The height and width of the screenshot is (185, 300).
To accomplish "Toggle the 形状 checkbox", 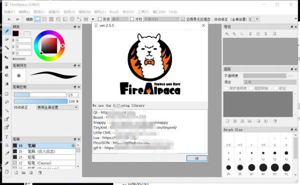I will [x=100, y=19].
